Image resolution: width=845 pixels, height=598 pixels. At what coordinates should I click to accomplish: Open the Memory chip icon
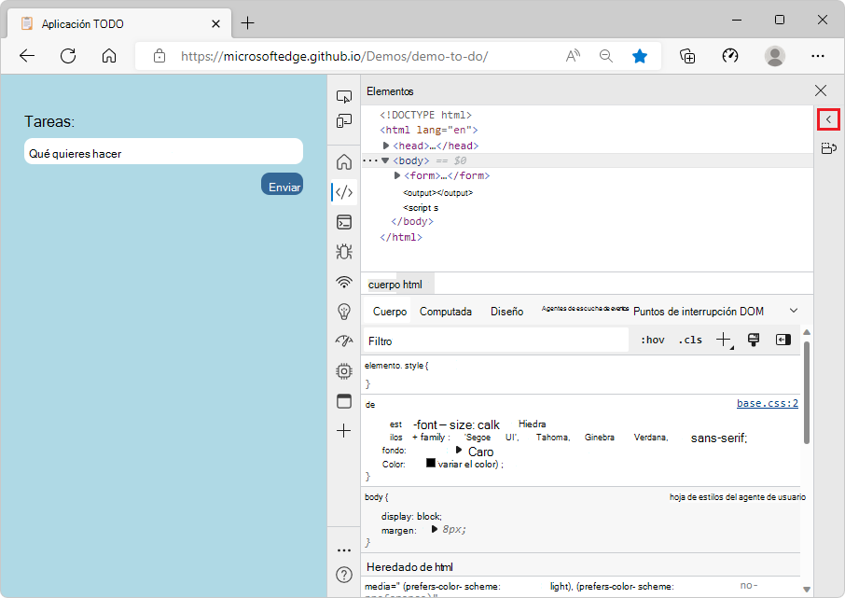(344, 371)
